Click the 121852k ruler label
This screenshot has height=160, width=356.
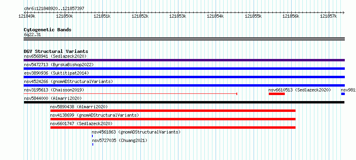140,16
